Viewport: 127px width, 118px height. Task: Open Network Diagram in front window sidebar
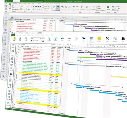tap(12, 57)
